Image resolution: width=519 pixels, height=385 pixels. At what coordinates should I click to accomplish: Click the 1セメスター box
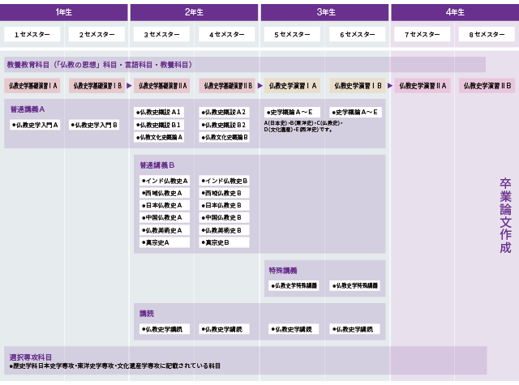point(32,34)
